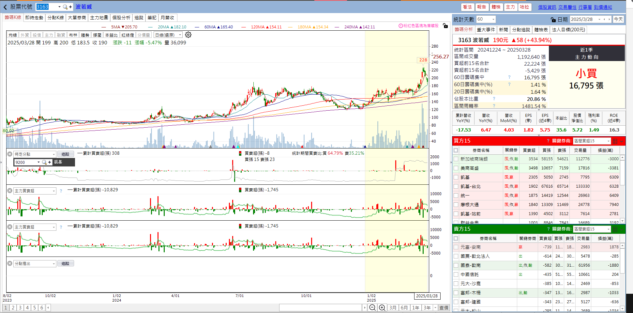Open the 個股資訊 link
633x313 pixels.
point(547,7)
